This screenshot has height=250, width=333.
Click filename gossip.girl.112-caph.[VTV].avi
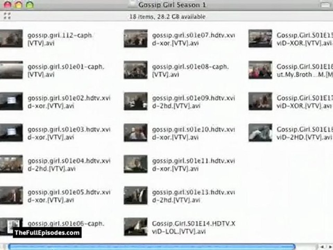60,39
